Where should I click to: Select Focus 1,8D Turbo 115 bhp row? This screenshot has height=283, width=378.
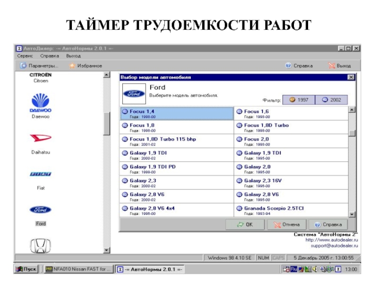177,141
